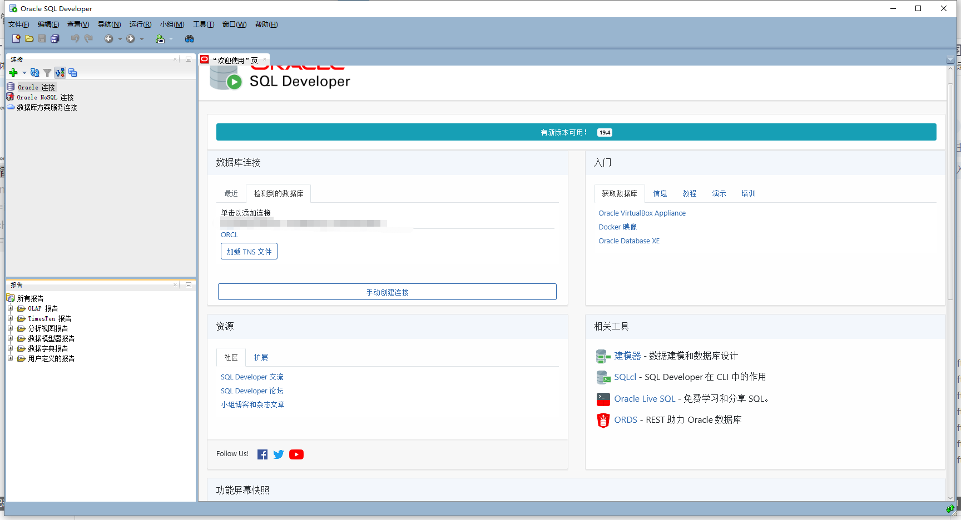Minimize the Reports panel
The width and height of the screenshot is (961, 520).
(x=189, y=284)
